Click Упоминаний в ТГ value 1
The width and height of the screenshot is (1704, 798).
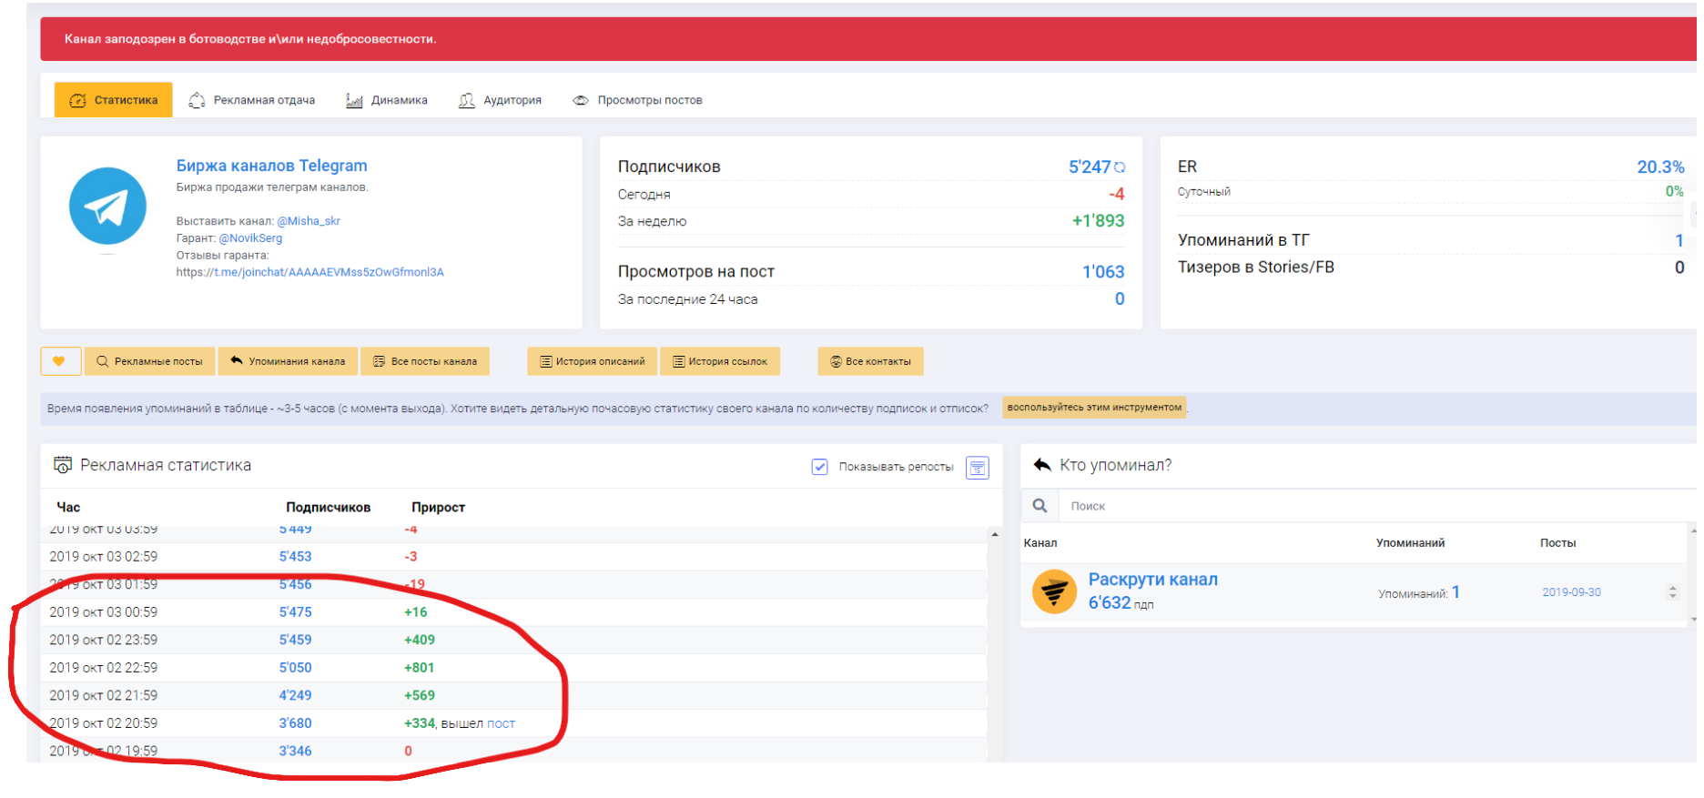1679,240
